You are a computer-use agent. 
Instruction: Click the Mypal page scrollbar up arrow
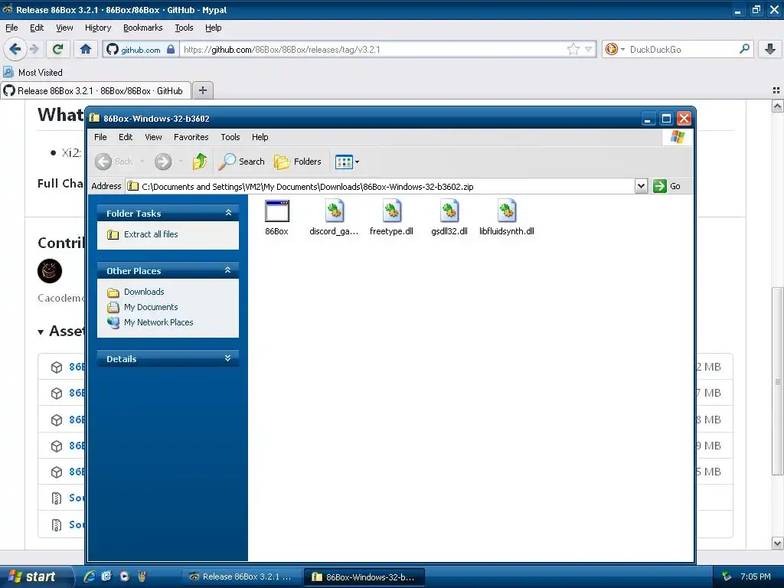(x=777, y=106)
